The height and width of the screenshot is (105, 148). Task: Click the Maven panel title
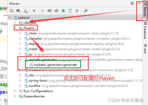[15, 4]
